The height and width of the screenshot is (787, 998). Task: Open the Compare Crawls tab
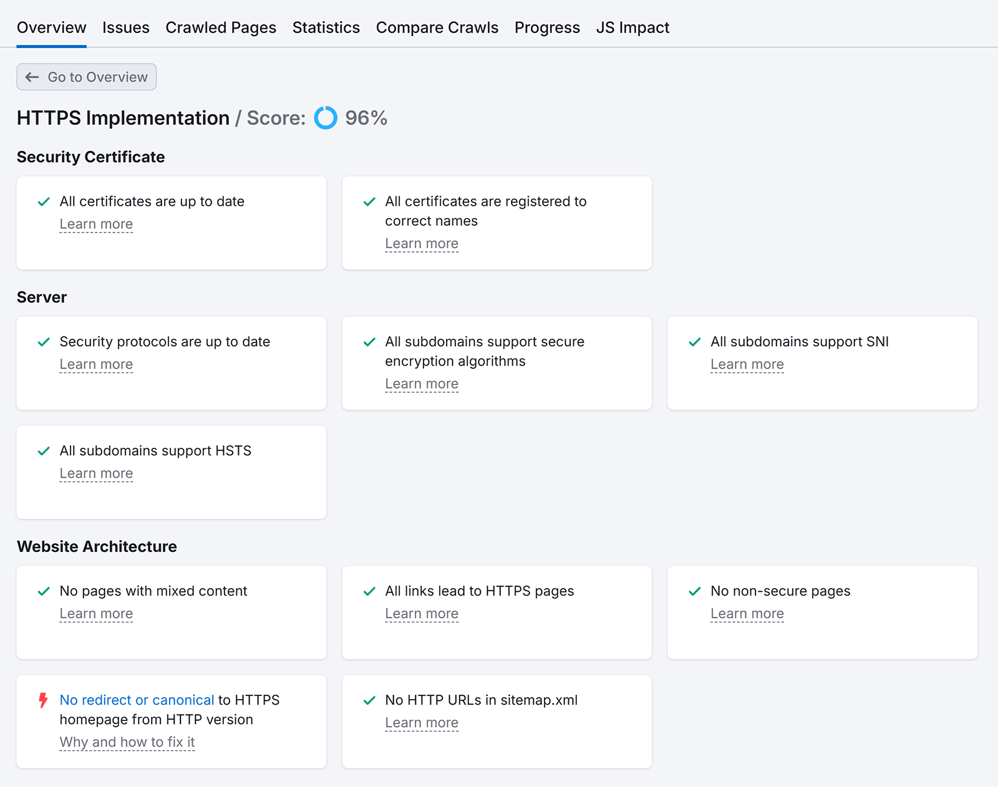point(437,27)
